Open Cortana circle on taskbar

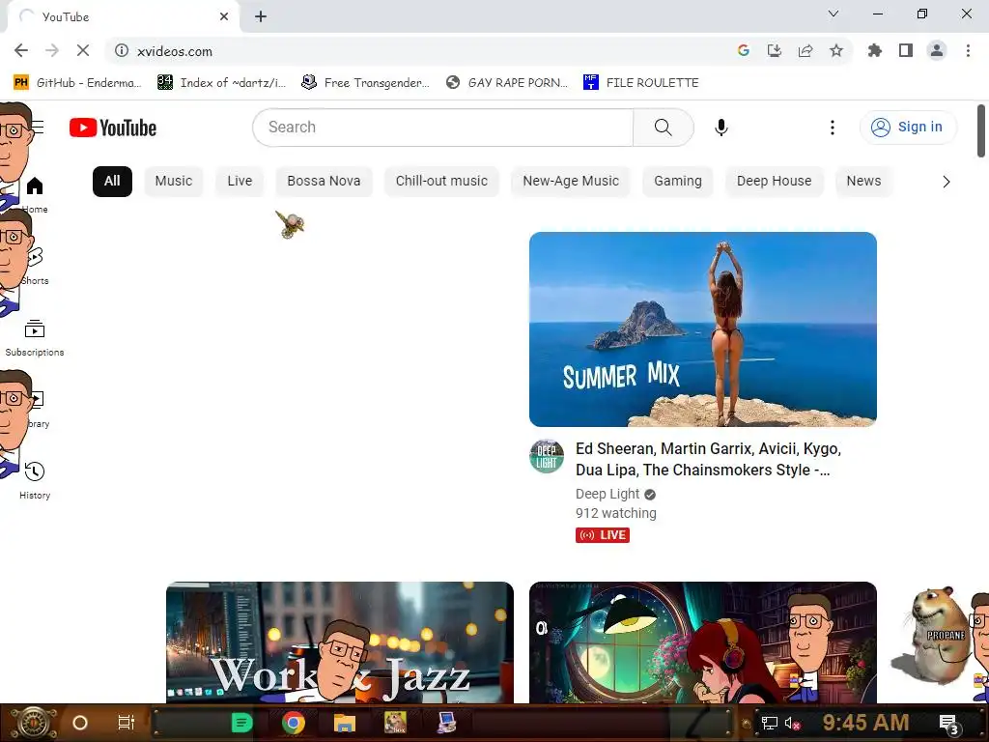click(x=80, y=723)
